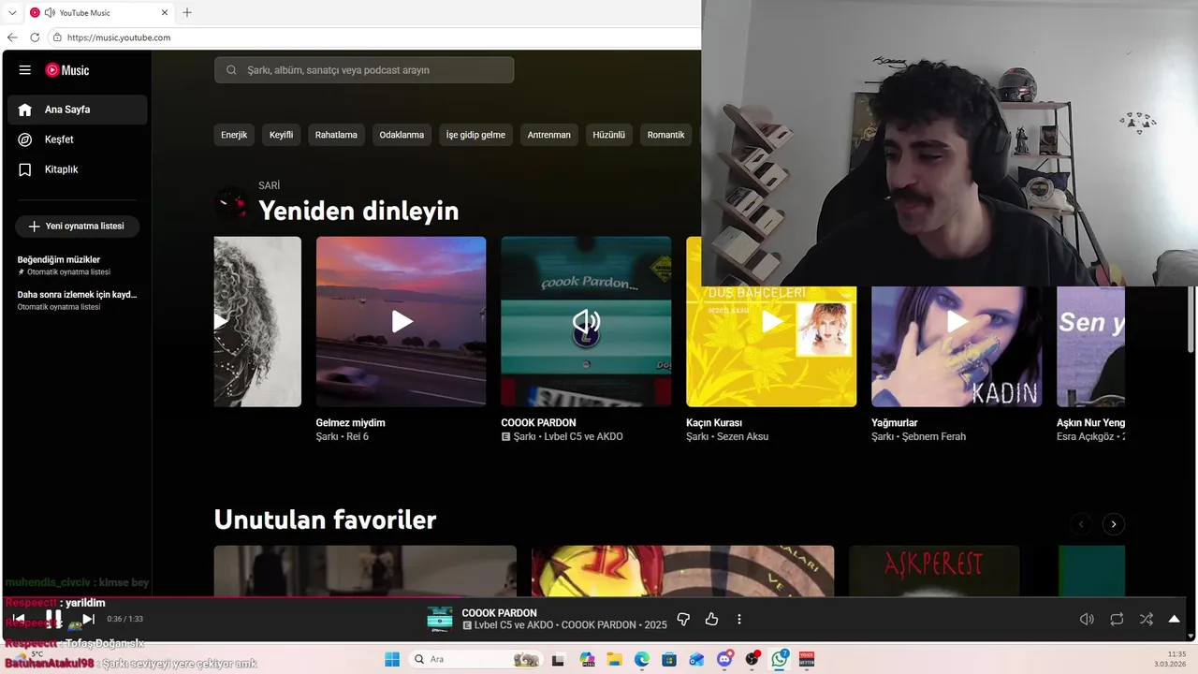Go to Ana Sayfa in sidebar

[x=78, y=110]
